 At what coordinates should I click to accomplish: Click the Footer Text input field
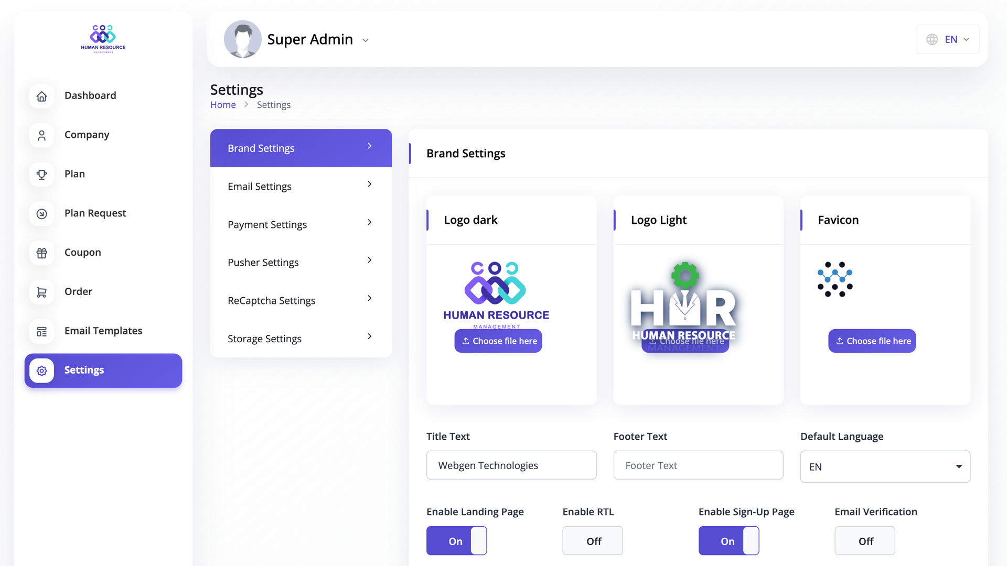(698, 465)
